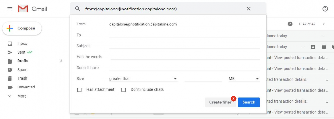Image resolution: width=334 pixels, height=119 pixels.
Task: Open the main menu hamburger icon
Action: pos(10,9)
